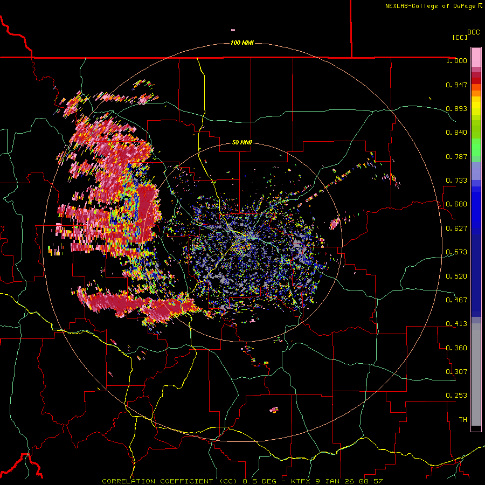Click the 1.000 scale value
The image size is (485, 485).
456,60
